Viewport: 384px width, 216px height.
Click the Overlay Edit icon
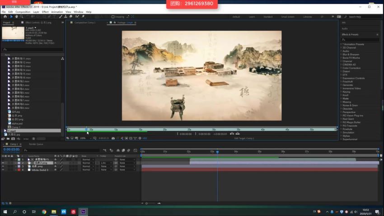(238, 134)
